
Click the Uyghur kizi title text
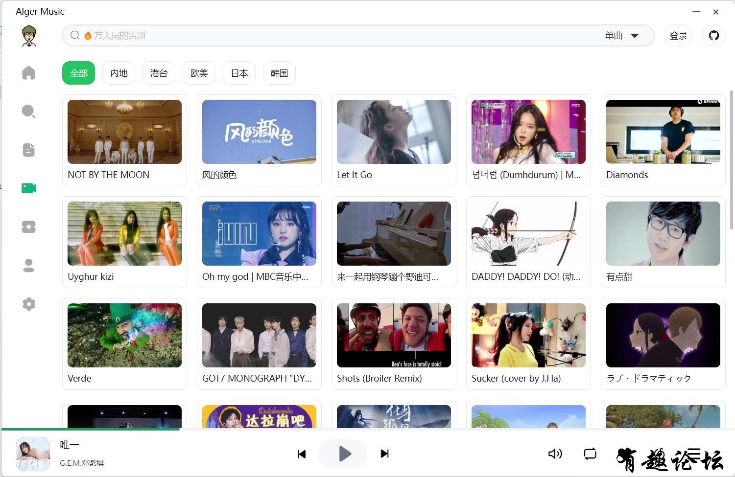pyautogui.click(x=91, y=276)
